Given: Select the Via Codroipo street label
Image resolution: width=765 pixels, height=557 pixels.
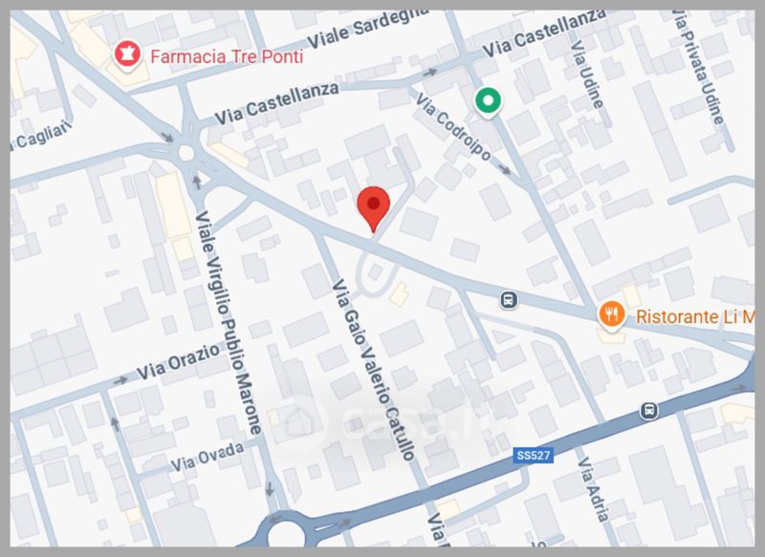Looking at the screenshot, I should 453,127.
